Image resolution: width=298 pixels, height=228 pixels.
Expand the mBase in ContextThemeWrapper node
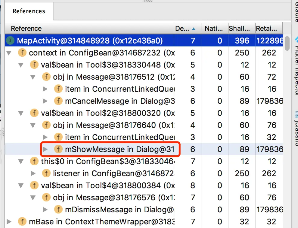pos(9,222)
